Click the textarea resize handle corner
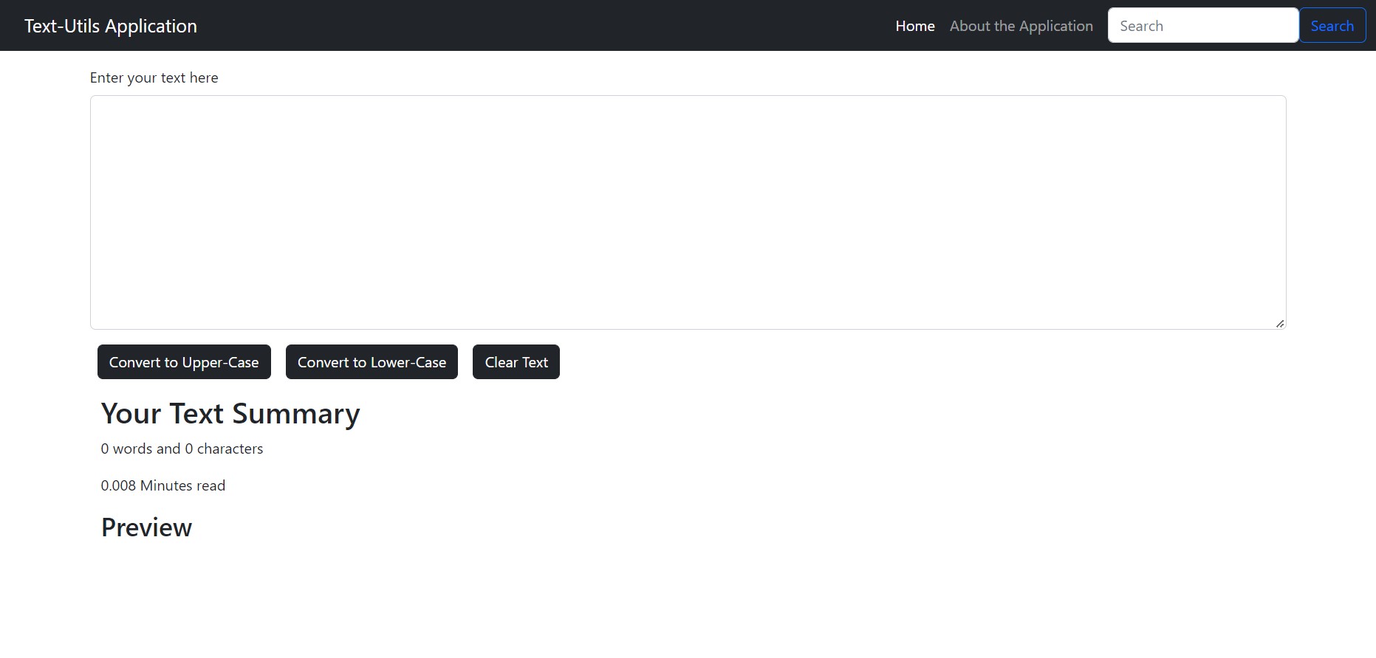This screenshot has height=658, width=1376. click(1279, 323)
